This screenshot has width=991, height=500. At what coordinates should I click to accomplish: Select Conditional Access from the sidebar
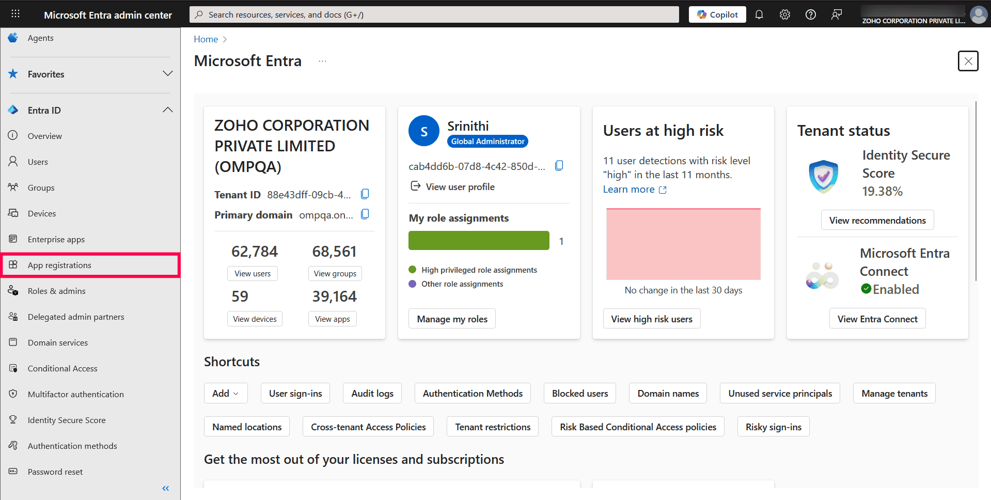[62, 368]
